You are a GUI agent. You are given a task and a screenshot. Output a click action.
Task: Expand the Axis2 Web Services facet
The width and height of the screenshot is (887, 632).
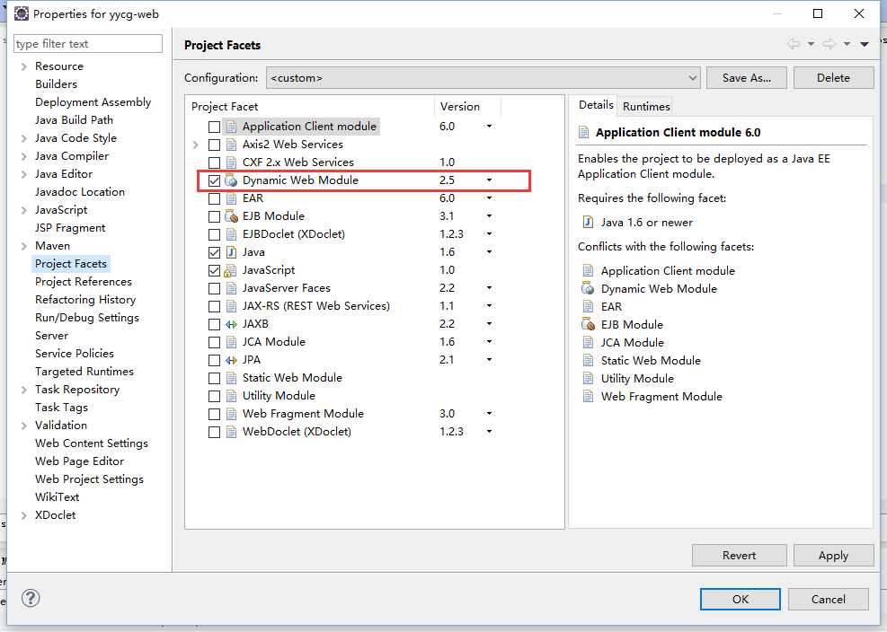point(196,145)
